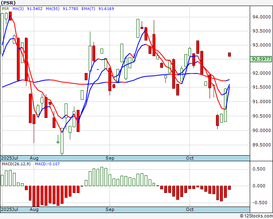Screen dimensions: 273x219
Task: Click the Aug label on MACD axis
Action: (34, 209)
